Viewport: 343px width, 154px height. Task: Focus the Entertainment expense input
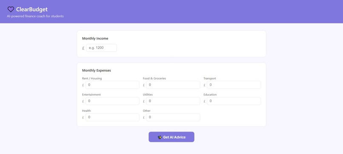coord(112,101)
